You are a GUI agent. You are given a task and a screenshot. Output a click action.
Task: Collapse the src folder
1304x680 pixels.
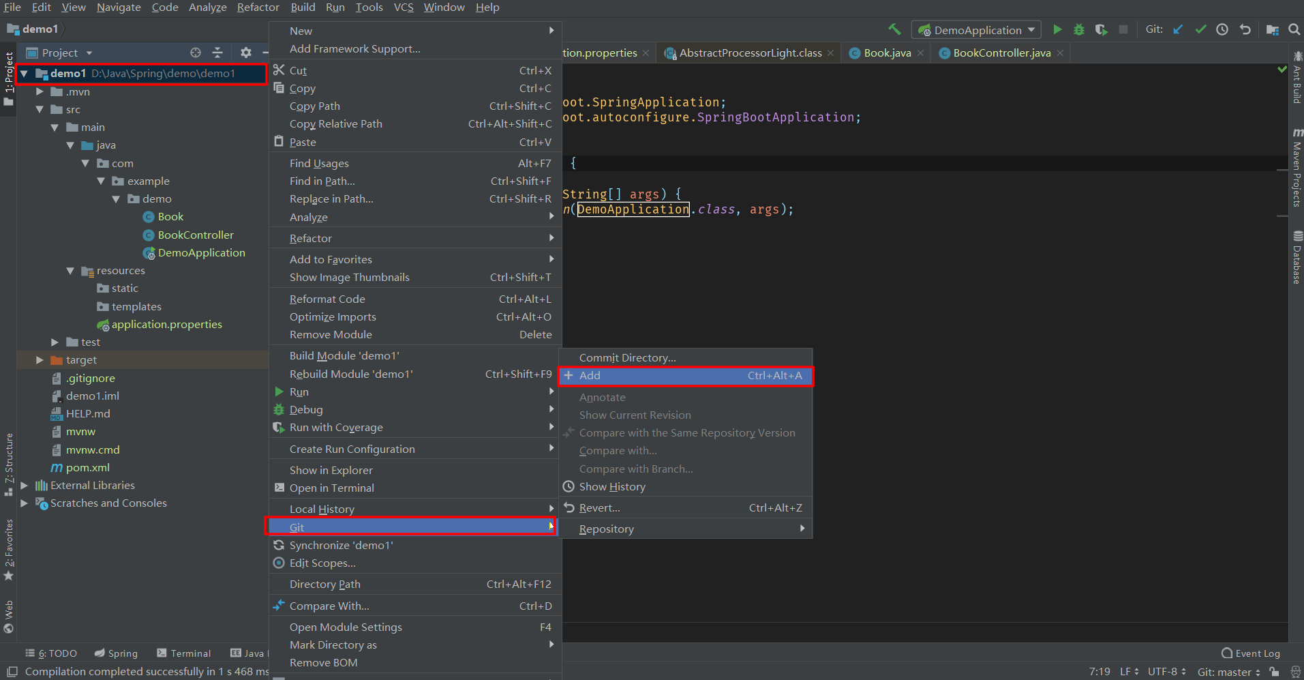(40, 109)
